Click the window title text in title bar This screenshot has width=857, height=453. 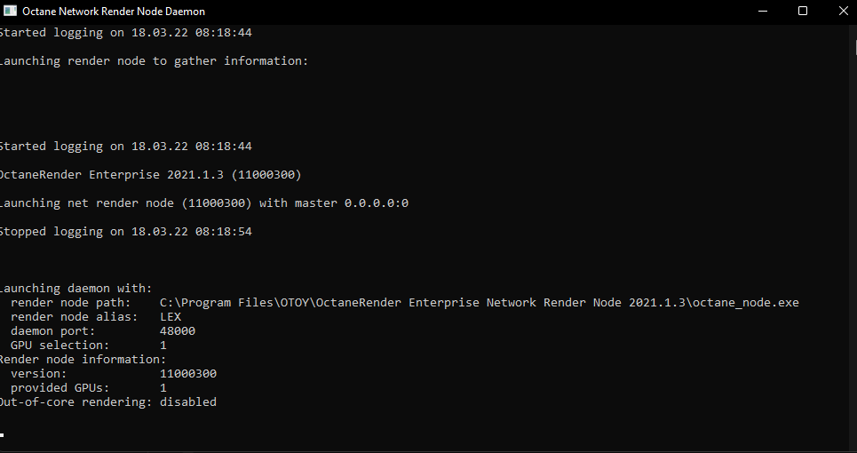click(x=107, y=11)
